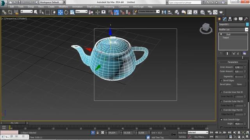Open the Rendering menu

(109, 7)
